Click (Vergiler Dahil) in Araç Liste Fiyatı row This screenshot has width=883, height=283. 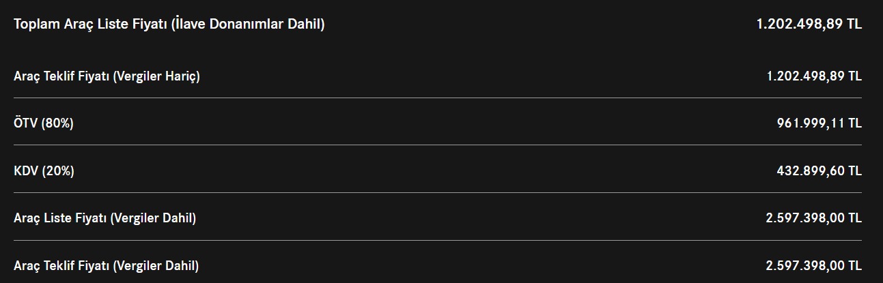click(x=153, y=218)
